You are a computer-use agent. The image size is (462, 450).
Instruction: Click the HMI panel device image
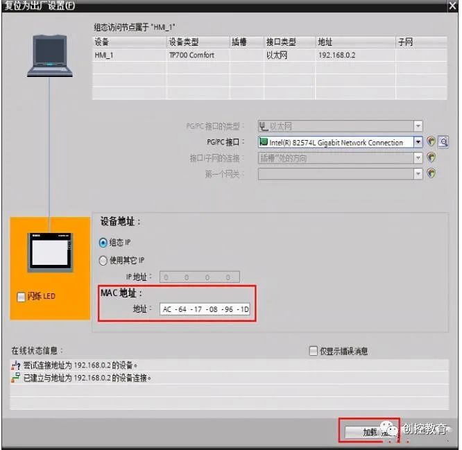tap(50, 252)
